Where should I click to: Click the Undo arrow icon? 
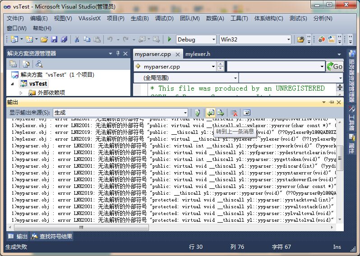coord(110,40)
